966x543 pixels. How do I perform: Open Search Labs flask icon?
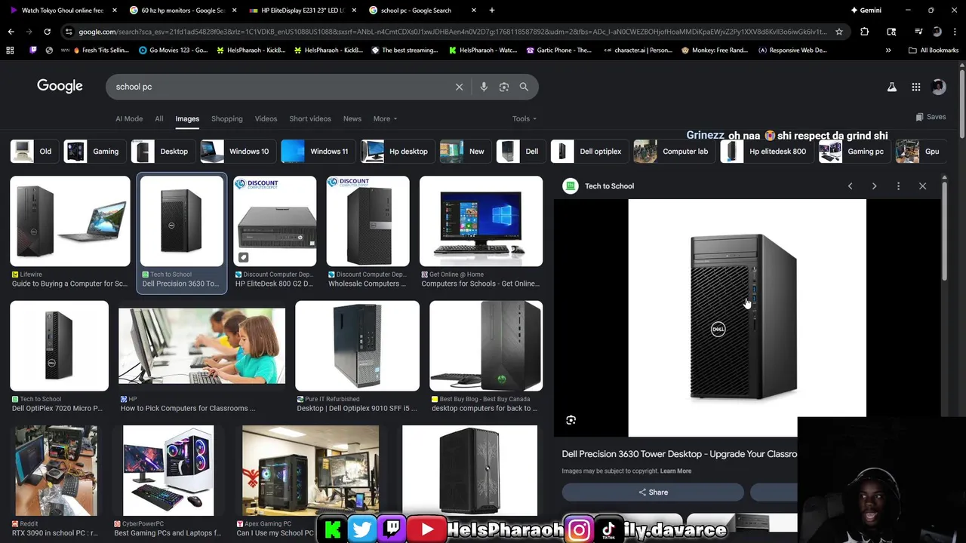point(892,87)
